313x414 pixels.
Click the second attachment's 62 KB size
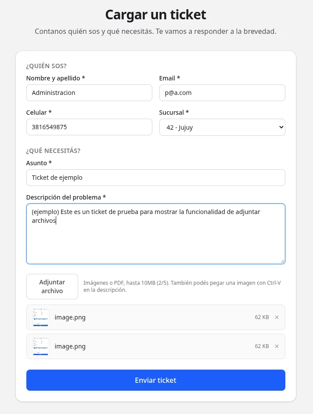(262, 346)
